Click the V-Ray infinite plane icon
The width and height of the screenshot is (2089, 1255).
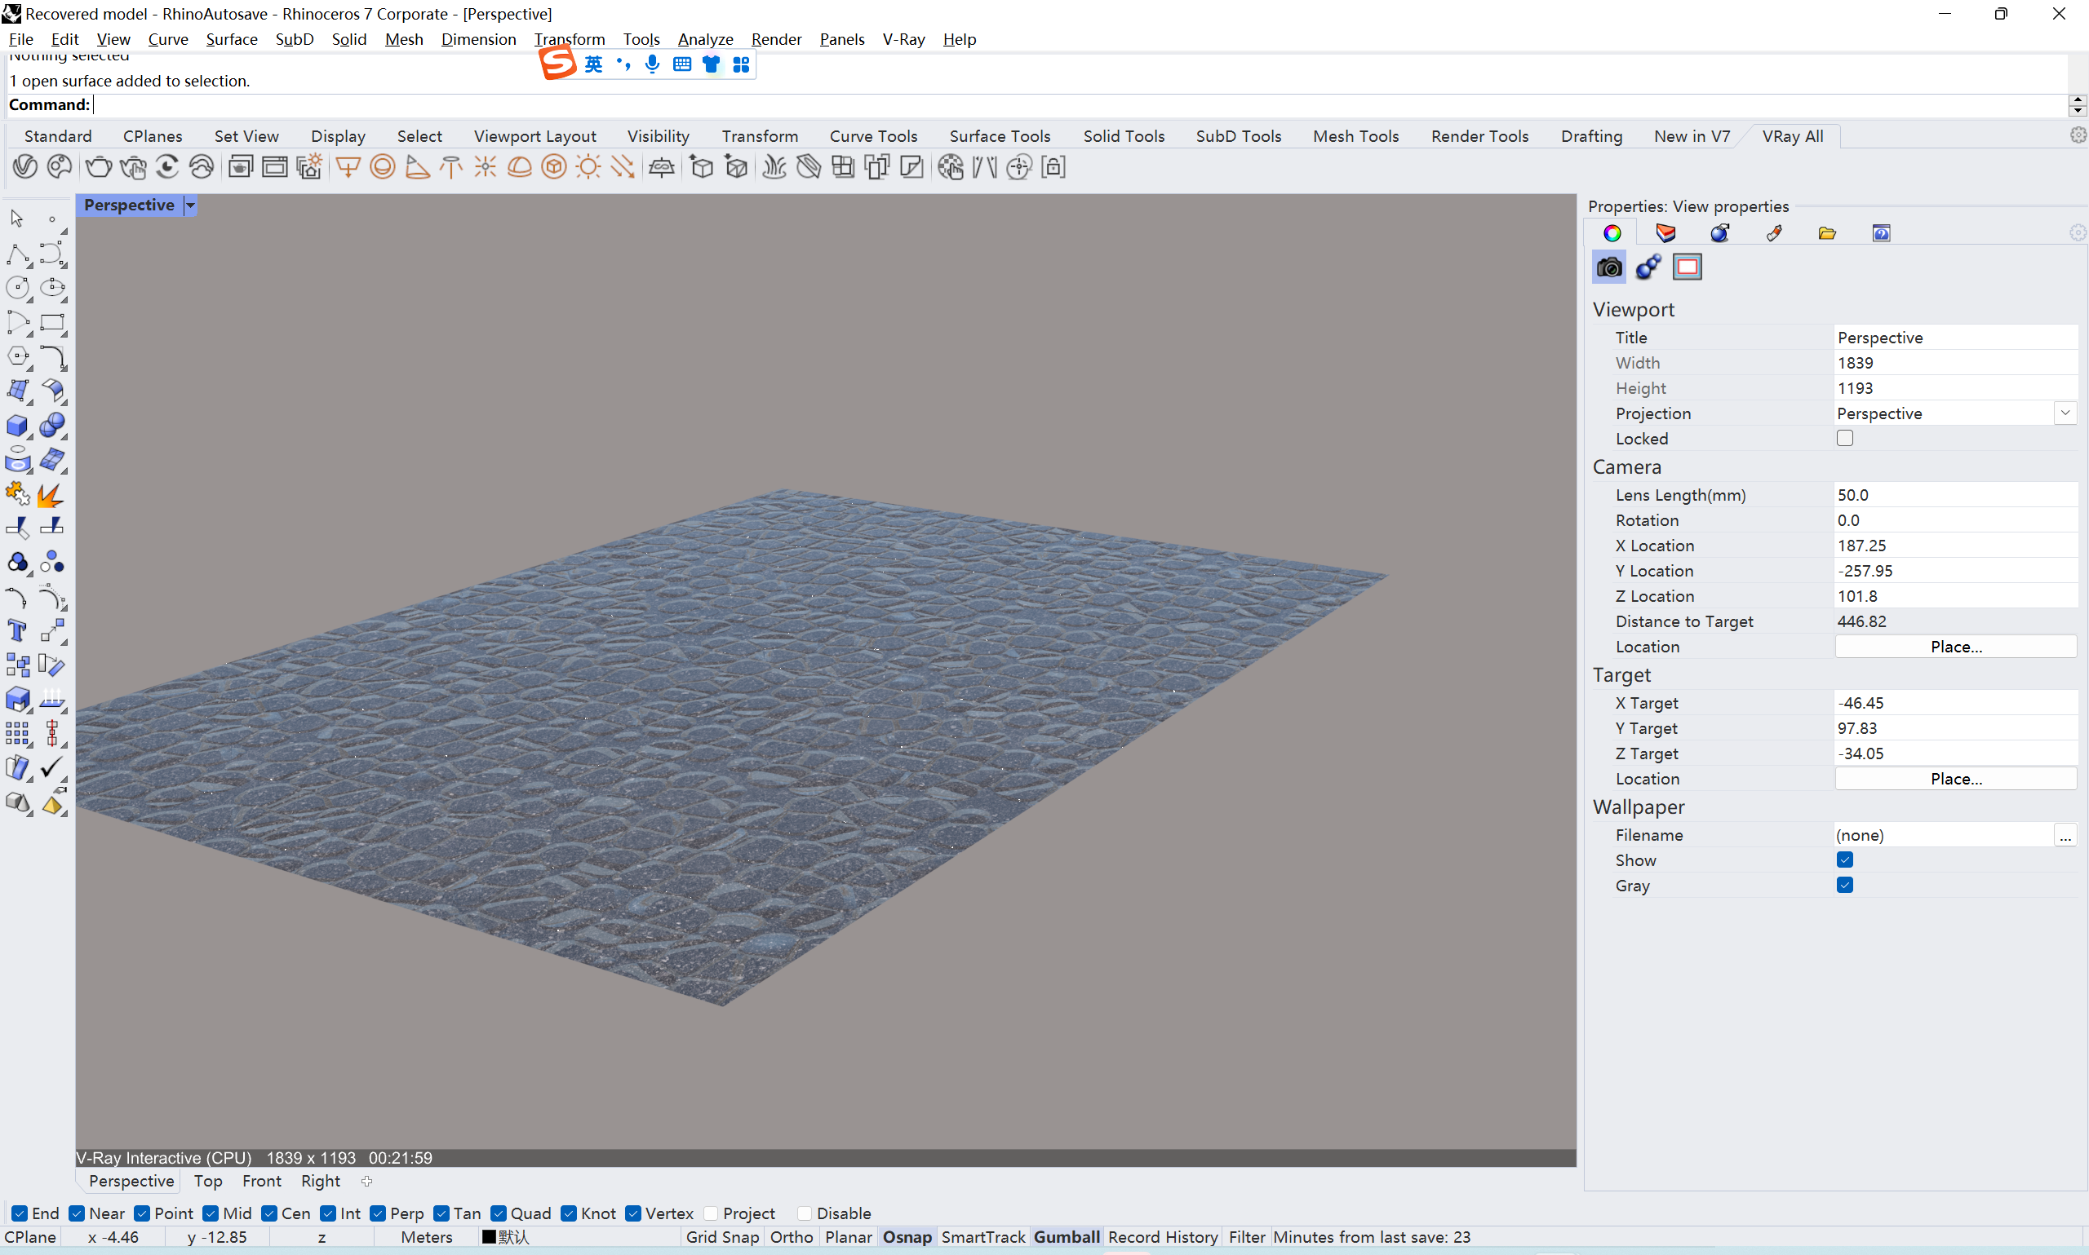(x=662, y=166)
